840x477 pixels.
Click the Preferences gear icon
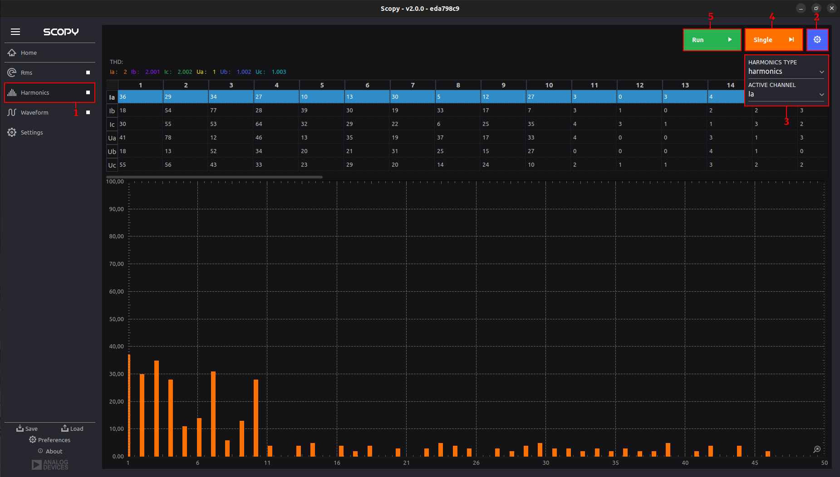pyautogui.click(x=33, y=439)
